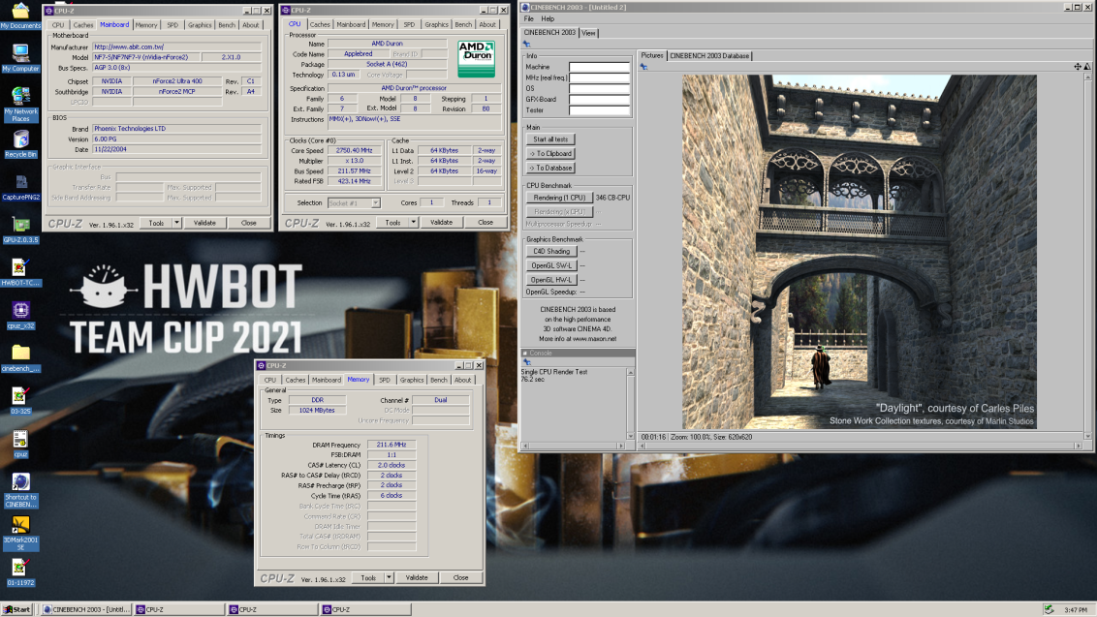Open My Documents desktop icon
Image resolution: width=1097 pixels, height=617 pixels.
coord(20,15)
